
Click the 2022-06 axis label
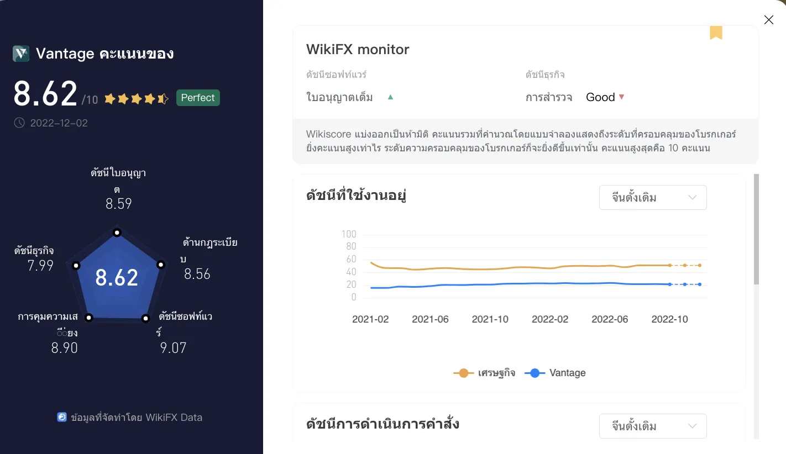click(x=610, y=319)
